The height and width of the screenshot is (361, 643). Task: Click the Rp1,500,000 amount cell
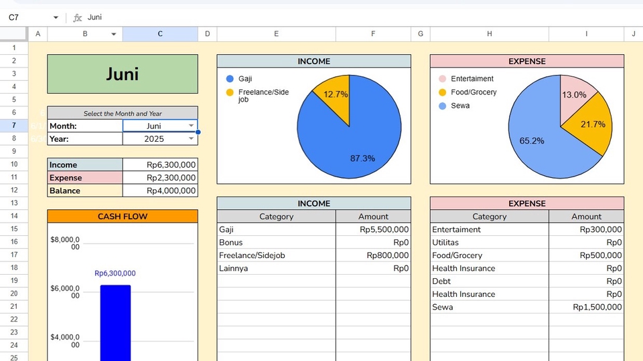[x=587, y=307]
